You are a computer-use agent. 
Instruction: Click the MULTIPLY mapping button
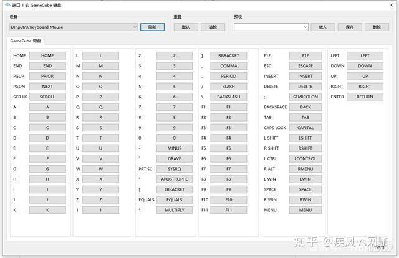tap(175, 210)
